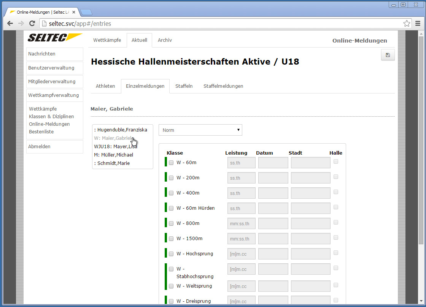Open the Archiv tab
426x307 pixels.
pos(165,40)
